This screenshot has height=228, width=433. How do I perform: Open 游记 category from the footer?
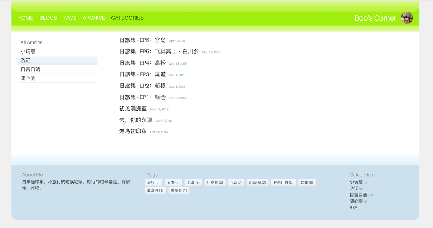point(355,188)
